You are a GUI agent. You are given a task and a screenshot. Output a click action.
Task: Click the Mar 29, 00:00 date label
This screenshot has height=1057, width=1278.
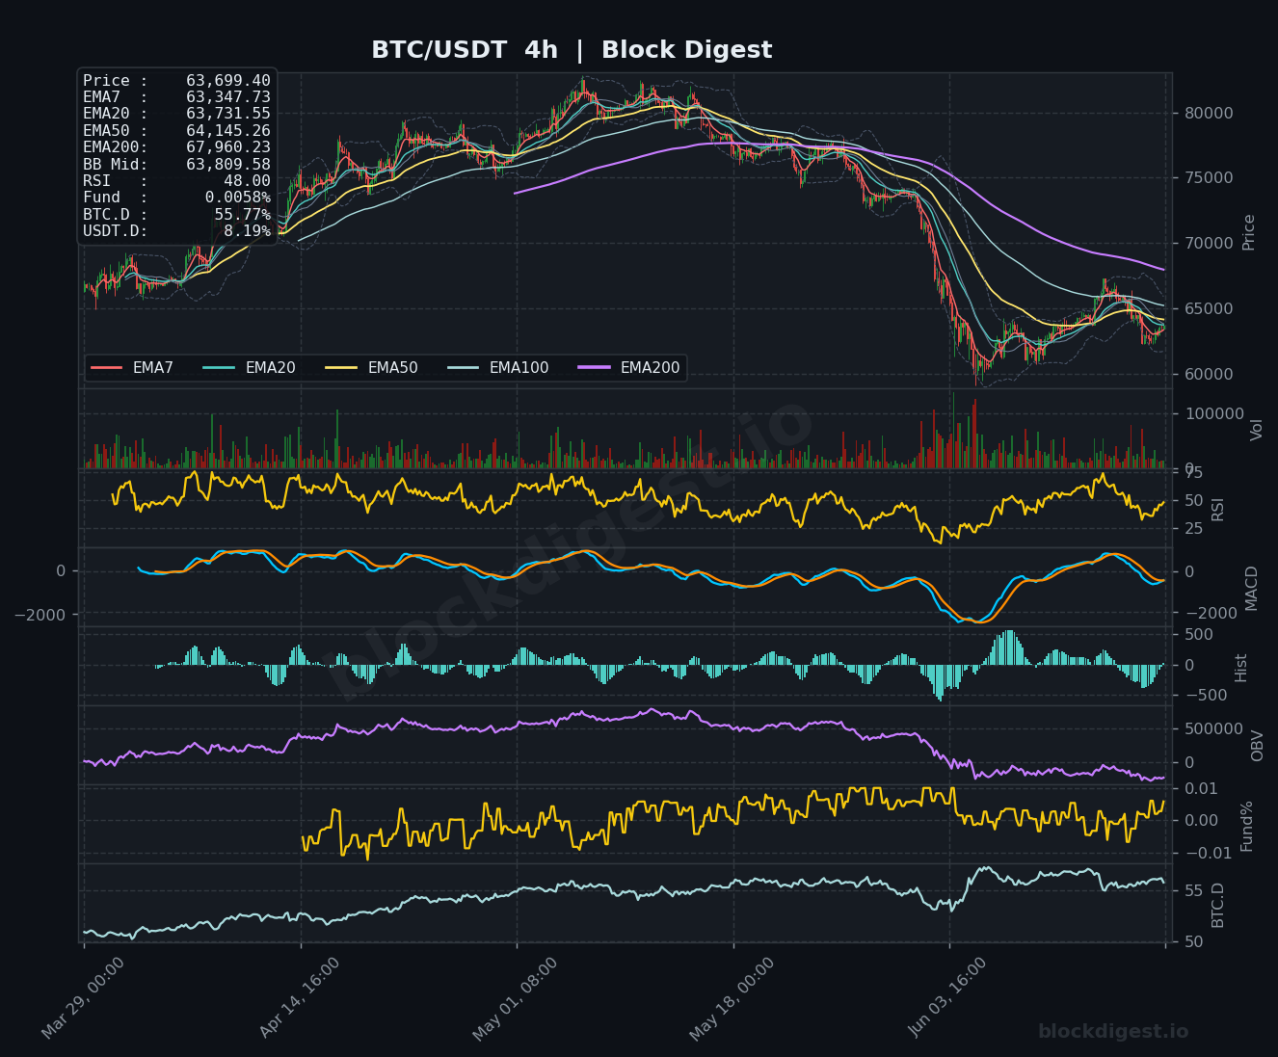pos(84,998)
